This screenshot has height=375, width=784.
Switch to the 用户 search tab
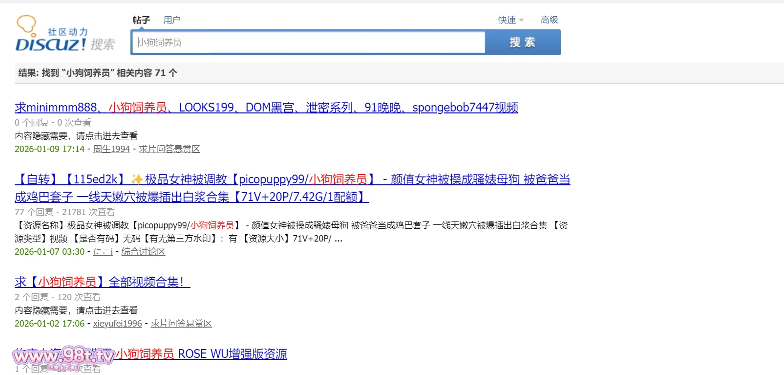[172, 20]
